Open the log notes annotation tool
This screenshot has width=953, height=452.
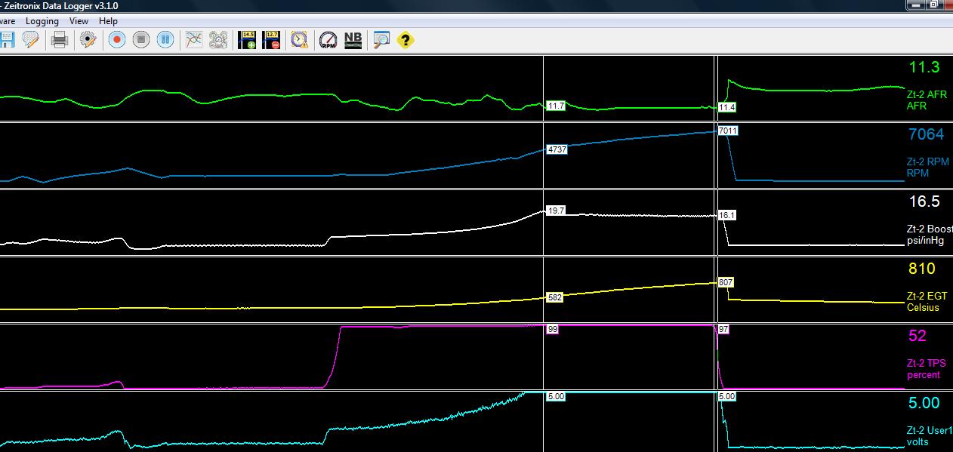30,40
